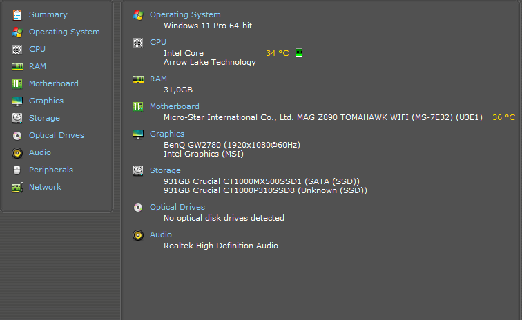This screenshot has height=320, width=522.
Task: Click the green CPU temperature indicator
Action: click(x=299, y=52)
